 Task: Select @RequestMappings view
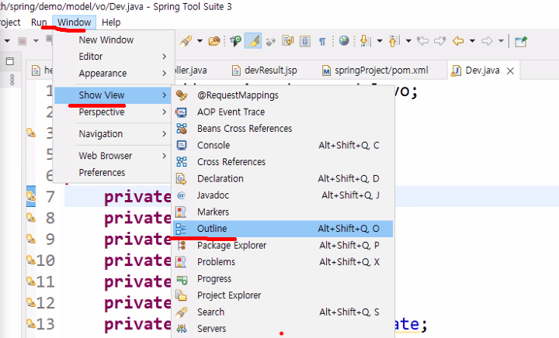click(x=283, y=95)
